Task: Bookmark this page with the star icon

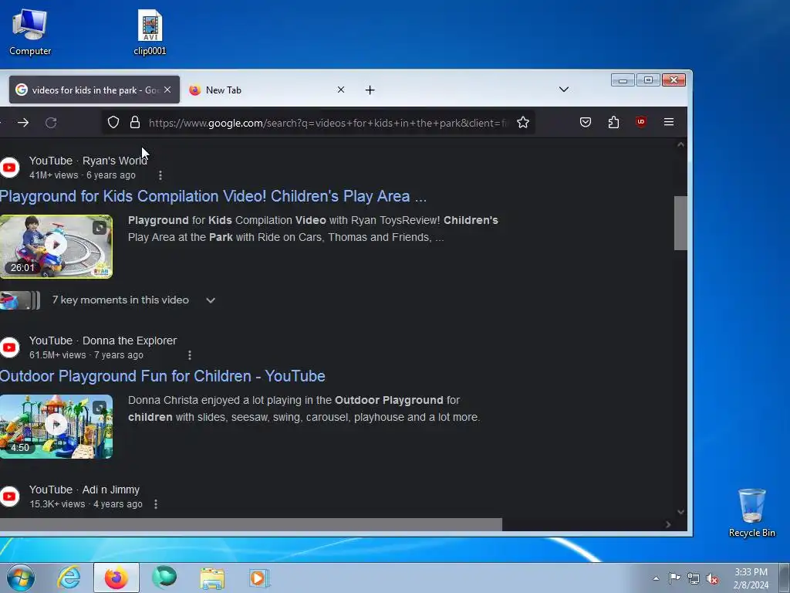Action: pos(523,122)
